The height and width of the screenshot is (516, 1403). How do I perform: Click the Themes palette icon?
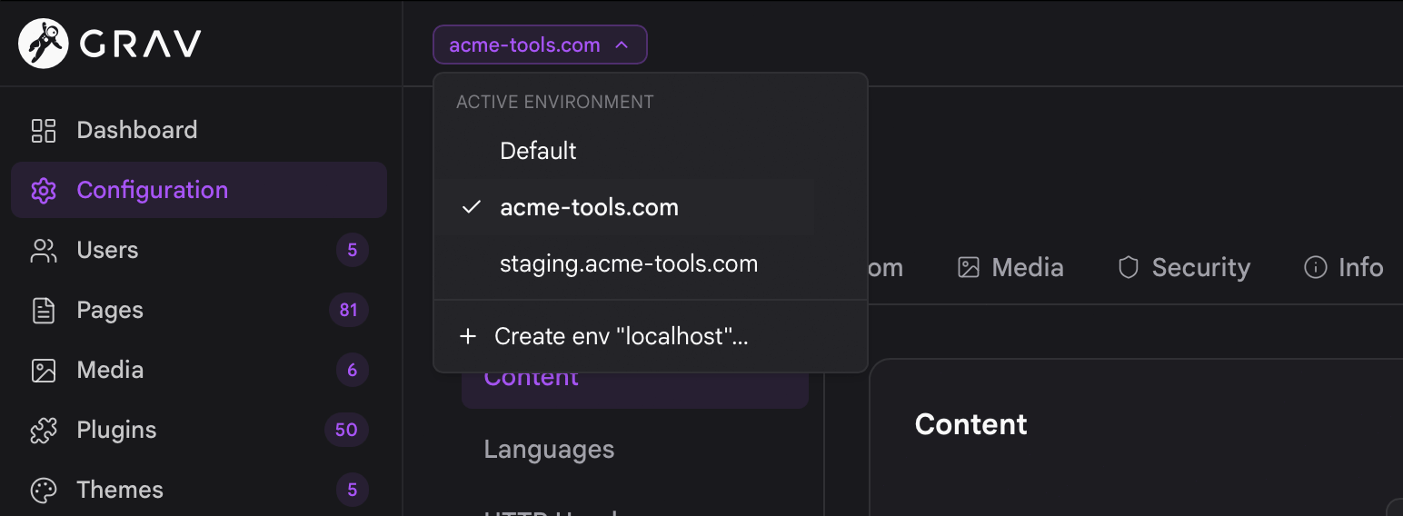coord(44,490)
